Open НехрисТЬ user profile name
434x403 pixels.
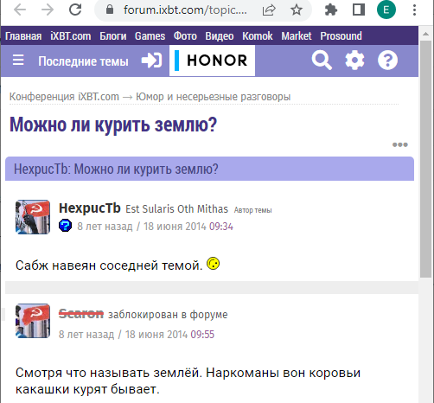(90, 208)
